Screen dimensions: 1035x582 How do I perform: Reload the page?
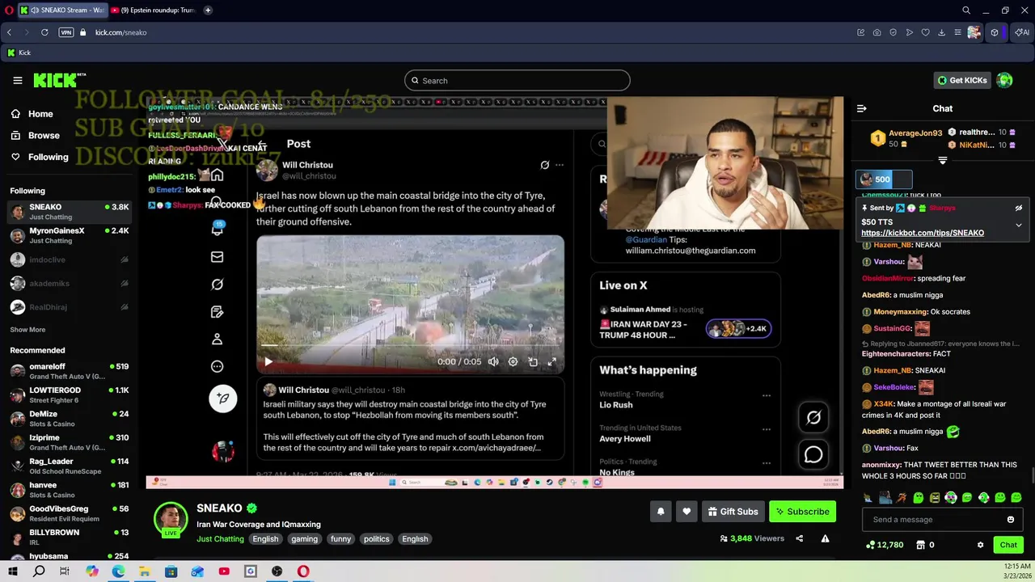[x=44, y=32]
